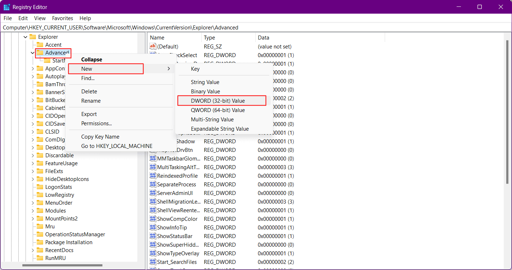The width and height of the screenshot is (512, 270).
Task: Click the ReindexedProfile DWORD icon
Action: point(153,176)
